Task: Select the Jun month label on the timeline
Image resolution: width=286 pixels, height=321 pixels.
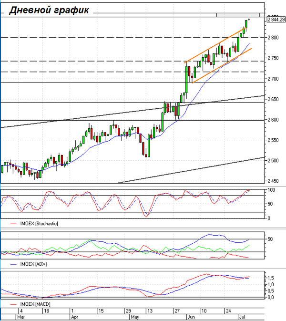Action: [191, 317]
